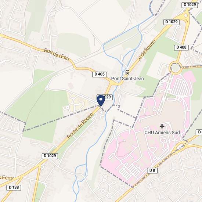Image resolution: width=202 pixels, height=202 pixels.
Task: Click the CHU Amiens Sud hospital cross icon
Action: (x=162, y=126)
